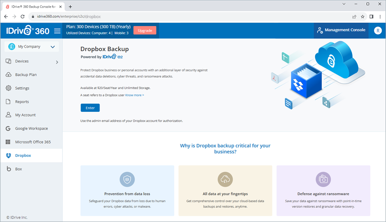Reload the page in the browser
This screenshot has width=386, height=222.
23,16
